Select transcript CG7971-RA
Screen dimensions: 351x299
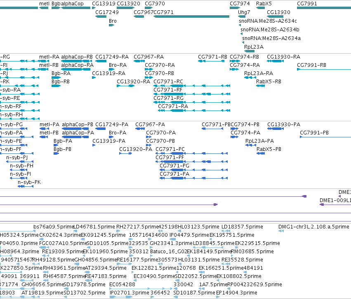pos(194,111)
